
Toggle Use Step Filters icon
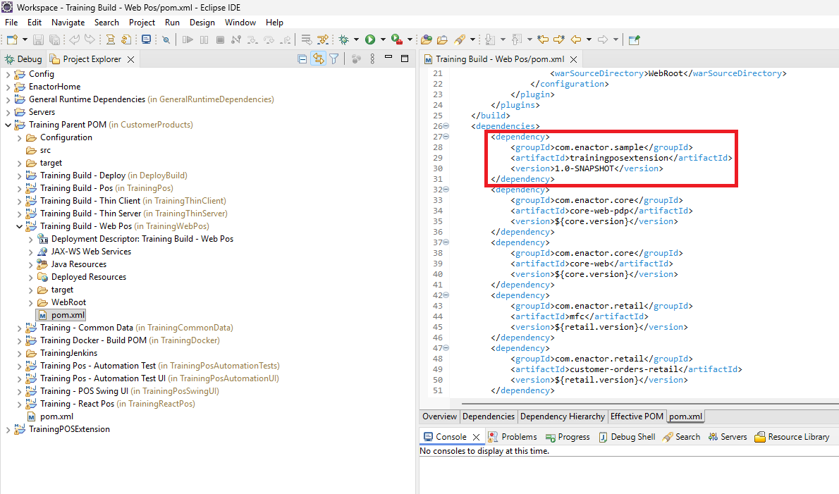pos(323,39)
